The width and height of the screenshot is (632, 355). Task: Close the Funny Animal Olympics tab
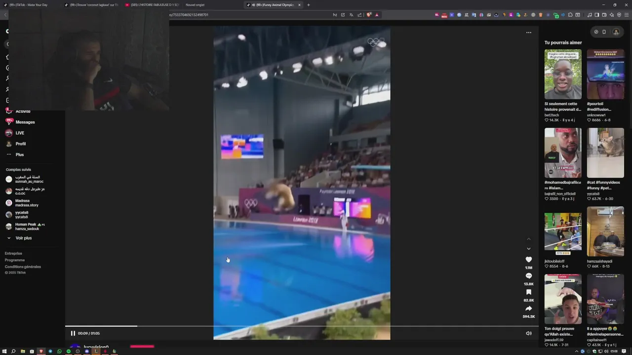[x=299, y=5]
